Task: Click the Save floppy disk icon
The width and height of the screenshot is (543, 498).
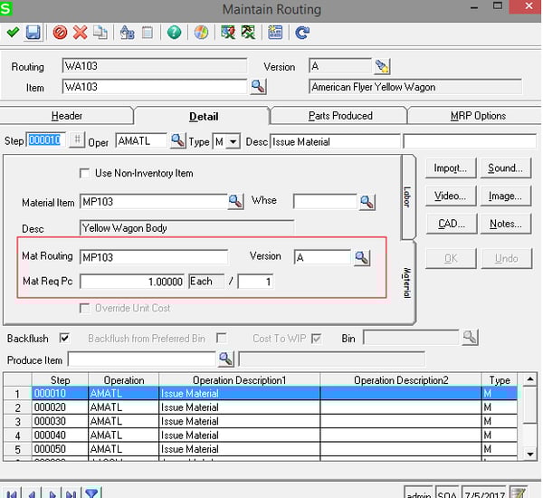Action: coord(33,33)
